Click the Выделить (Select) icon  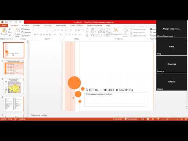pos(151,36)
